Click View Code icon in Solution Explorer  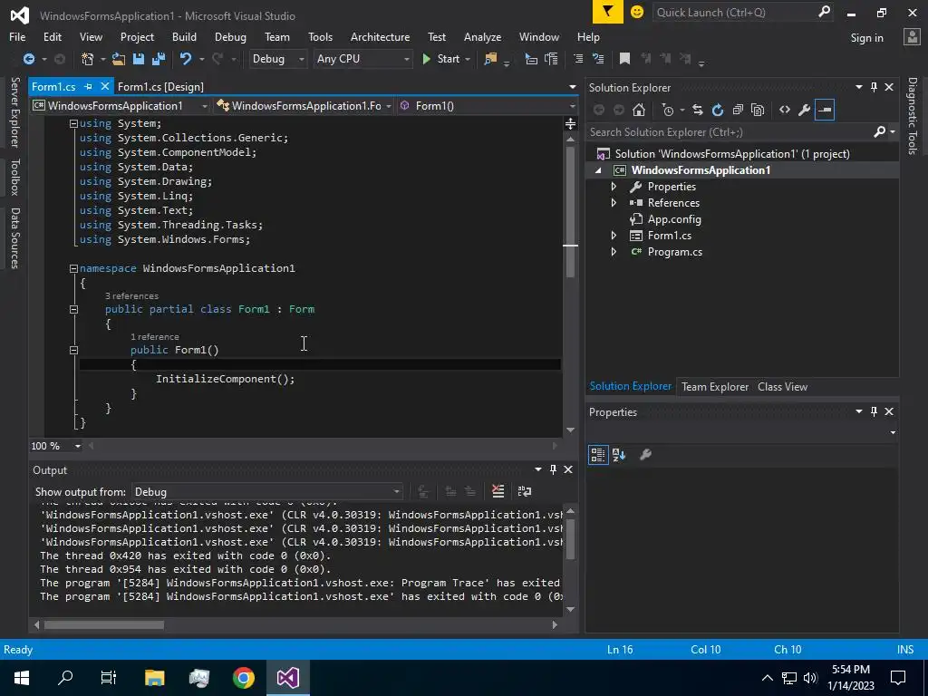point(785,110)
